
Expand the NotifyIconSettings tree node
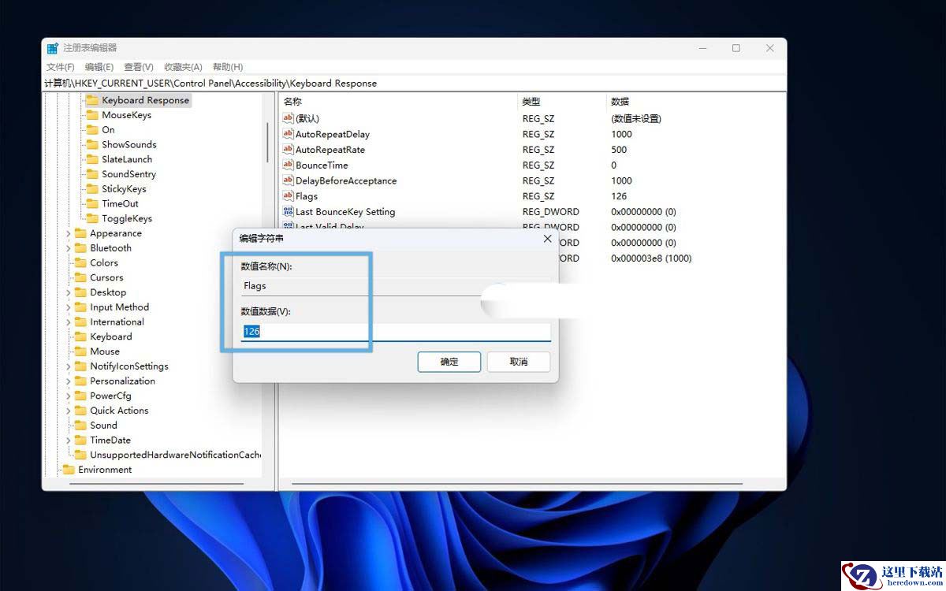point(69,366)
